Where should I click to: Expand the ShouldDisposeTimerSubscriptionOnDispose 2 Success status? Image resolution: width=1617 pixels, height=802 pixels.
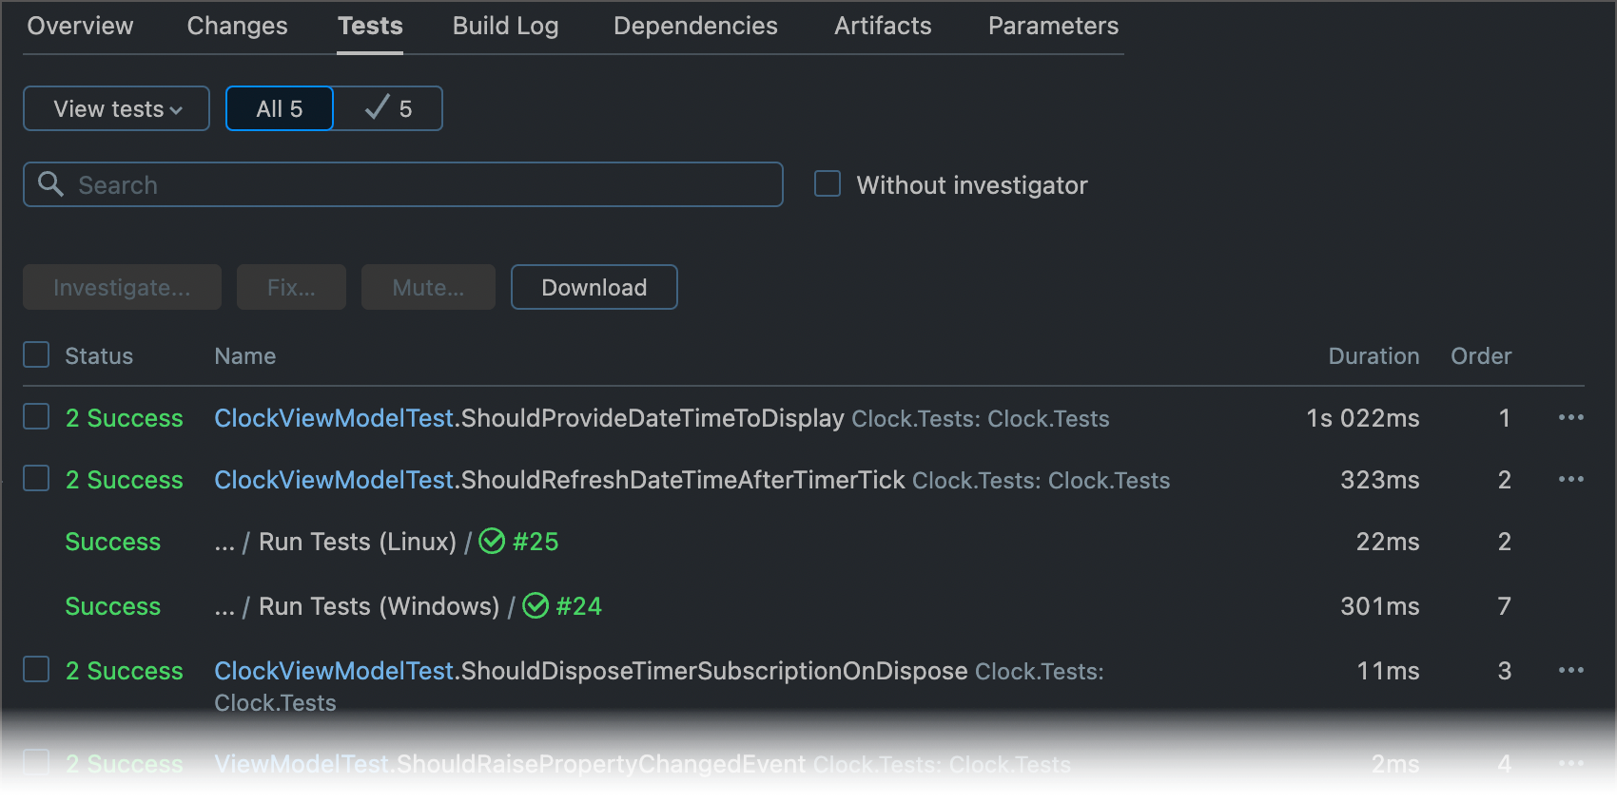pos(124,671)
